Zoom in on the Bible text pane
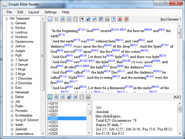 pyautogui.click(x=63, y=19)
